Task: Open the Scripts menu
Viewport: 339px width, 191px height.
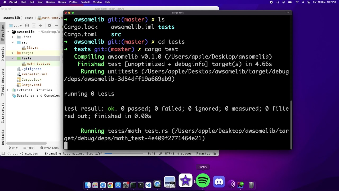Action: (x=62, y=2)
